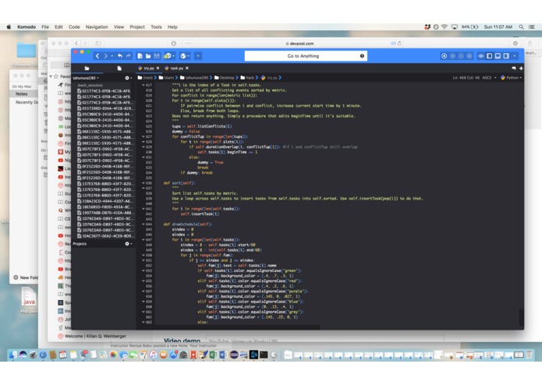
Task: Toggle the bottom pane visibility
Action: tap(498, 56)
